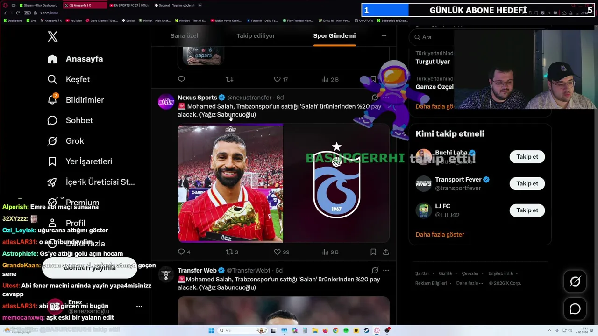Repost the post with 17 likes
The image size is (598, 336).
click(229, 79)
